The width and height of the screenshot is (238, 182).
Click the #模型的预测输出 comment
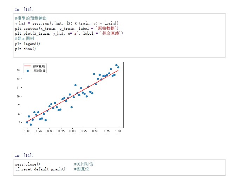point(31,18)
